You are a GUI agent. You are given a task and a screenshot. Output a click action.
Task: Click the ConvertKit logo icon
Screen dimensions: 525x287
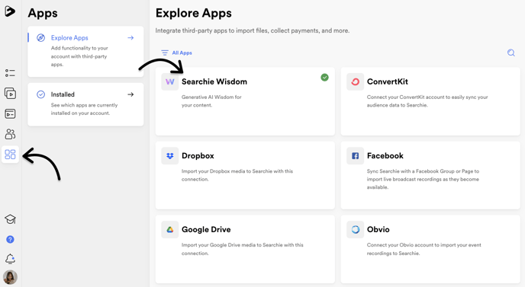tap(356, 82)
